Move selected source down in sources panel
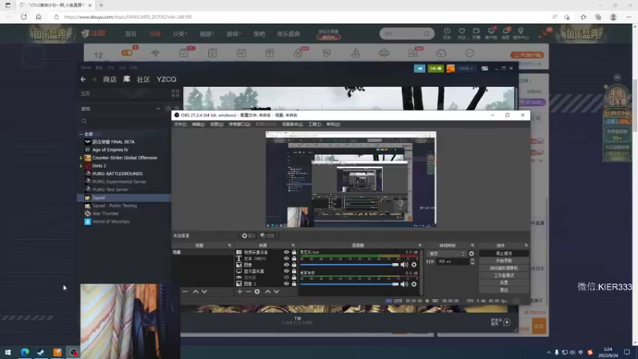Screen dimensions: 638x359 277,291
